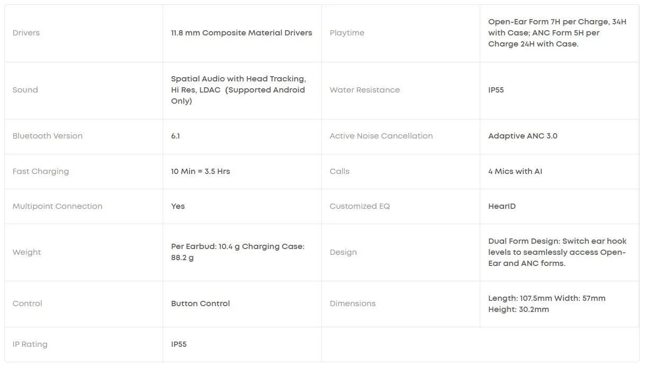
Task: Click the Drivers label cell
Action: (x=26, y=33)
